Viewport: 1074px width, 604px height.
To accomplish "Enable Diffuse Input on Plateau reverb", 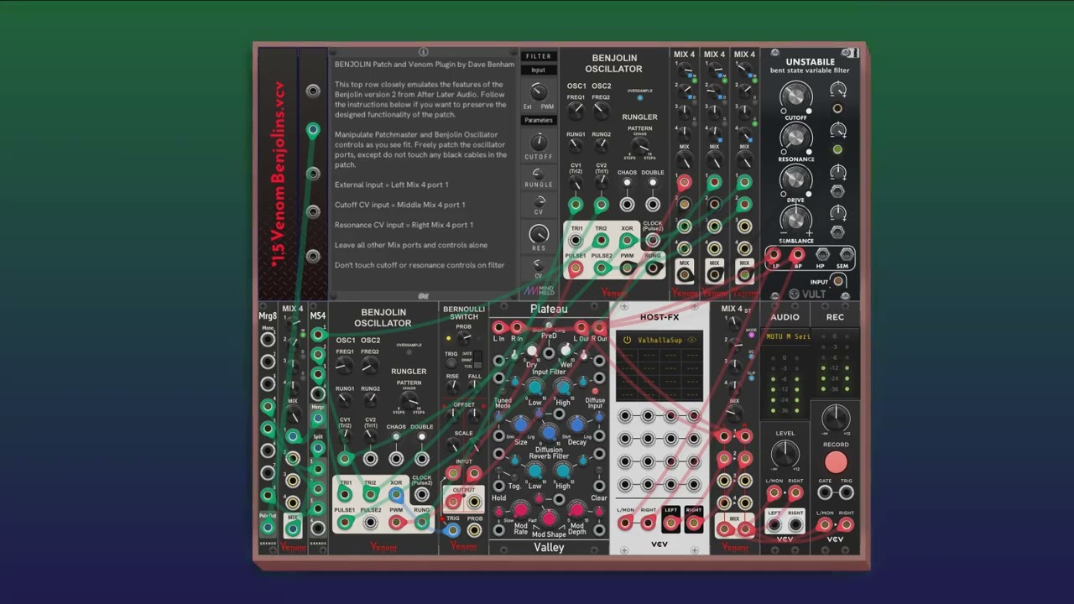I will [596, 391].
